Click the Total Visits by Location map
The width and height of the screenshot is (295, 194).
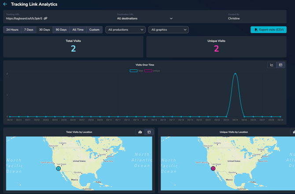pyautogui.click(x=79, y=163)
